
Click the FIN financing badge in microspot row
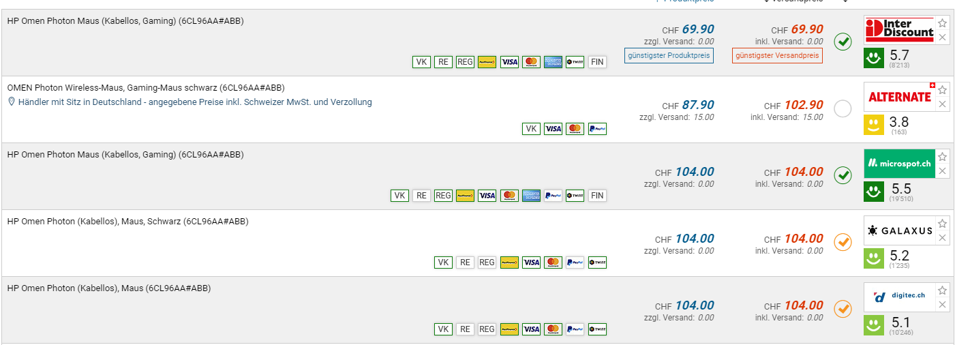597,196
